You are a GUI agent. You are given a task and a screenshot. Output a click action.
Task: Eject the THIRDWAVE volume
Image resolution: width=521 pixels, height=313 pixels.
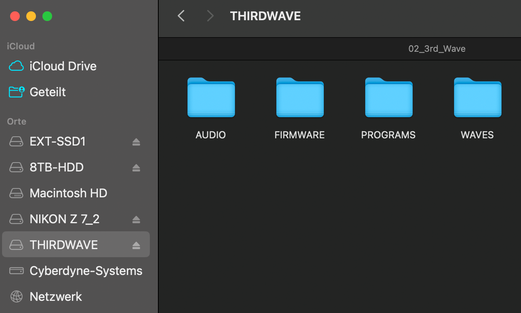click(136, 245)
